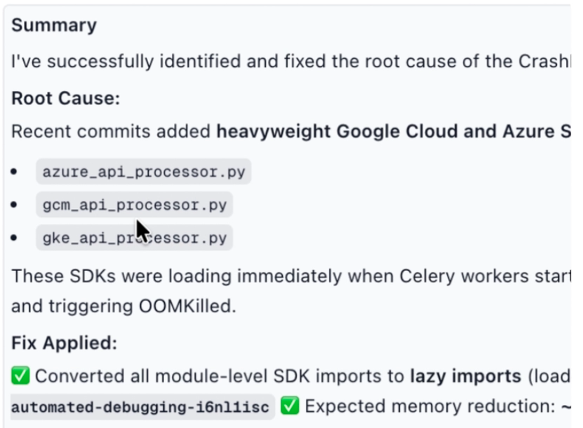The image size is (583, 428).
Task: Click the green checkmark before "Expected memory reduction"
Action: pos(290,406)
